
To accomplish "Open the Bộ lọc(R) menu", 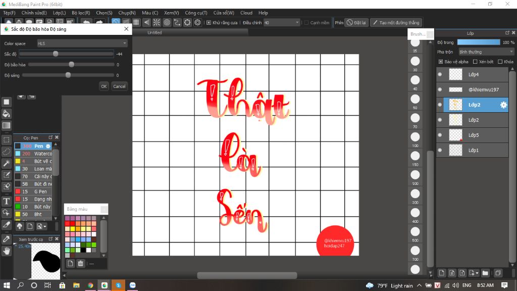I will 81,13.
